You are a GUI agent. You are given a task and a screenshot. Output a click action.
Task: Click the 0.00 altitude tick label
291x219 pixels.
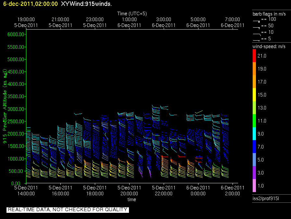(16, 183)
